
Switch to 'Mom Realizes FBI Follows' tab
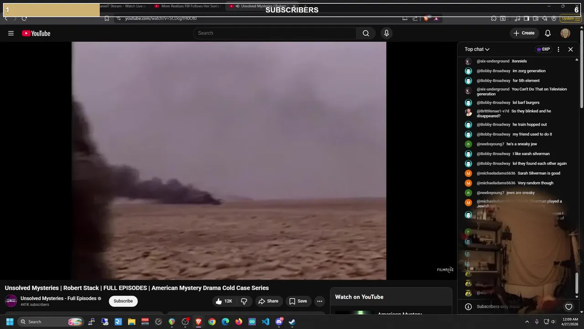pyautogui.click(x=187, y=6)
